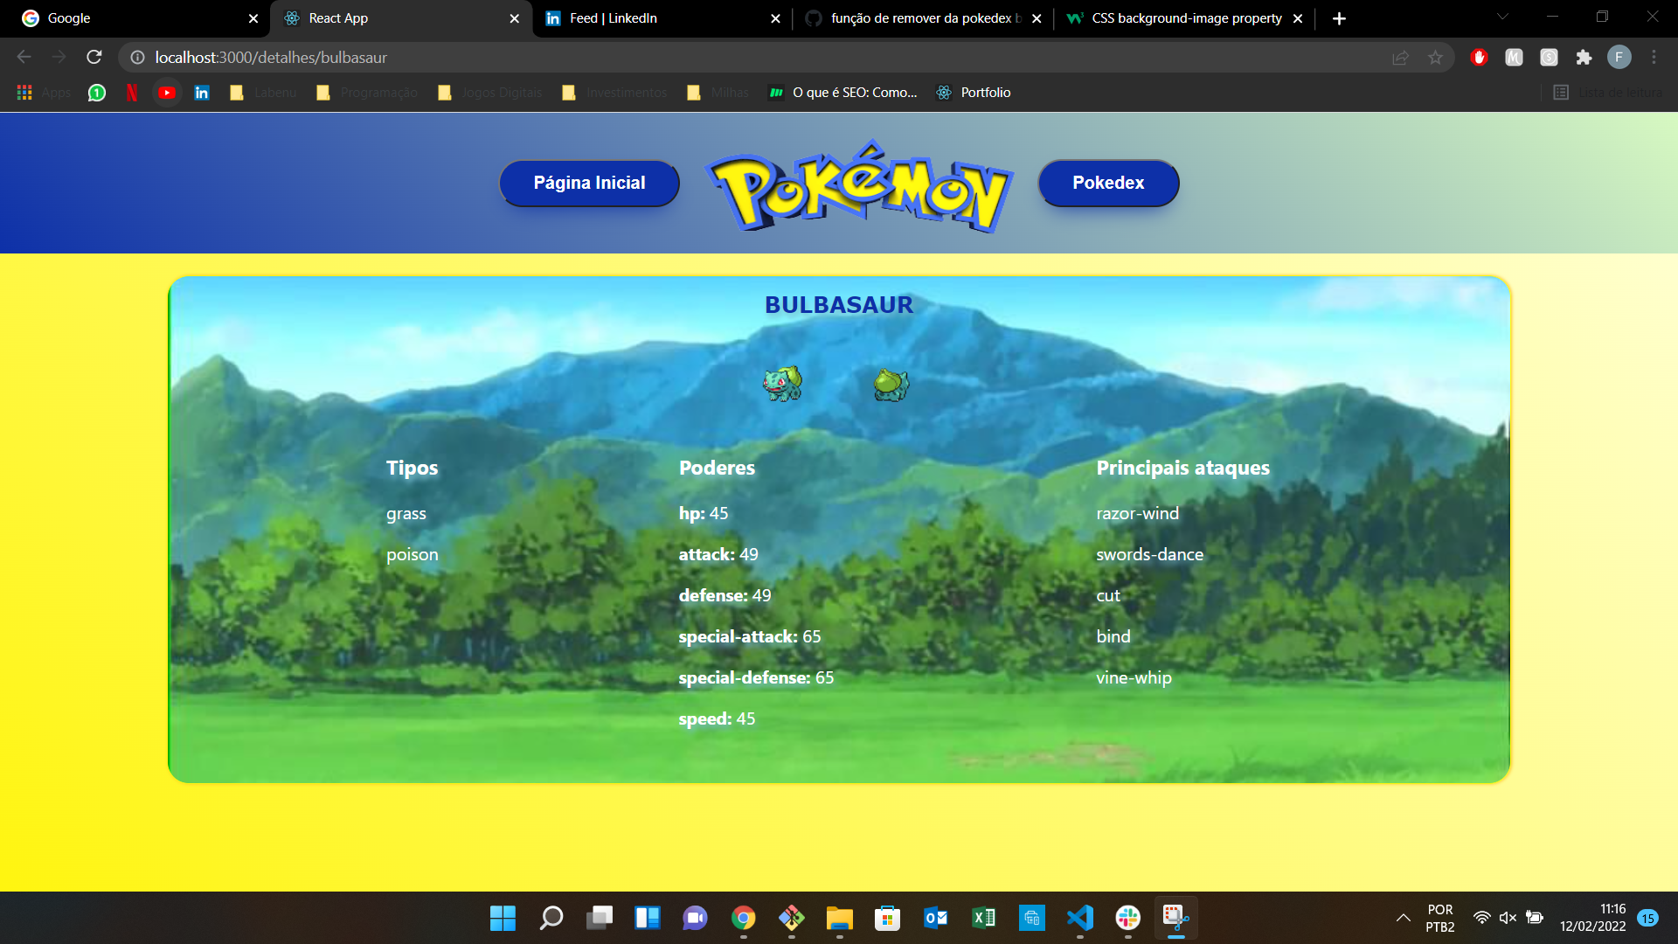Open the browser extensions puzzle icon
Viewport: 1678px width, 944px height.
coord(1584,56)
